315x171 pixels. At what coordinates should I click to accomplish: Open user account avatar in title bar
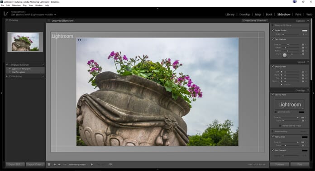[295, 2]
